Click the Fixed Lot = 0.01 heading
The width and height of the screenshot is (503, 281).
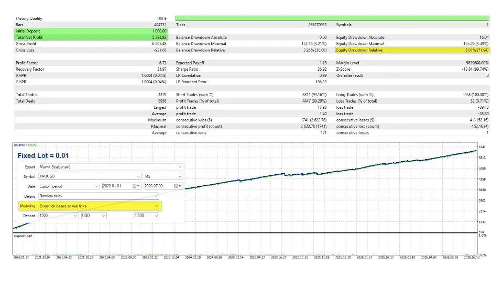(x=43, y=156)
